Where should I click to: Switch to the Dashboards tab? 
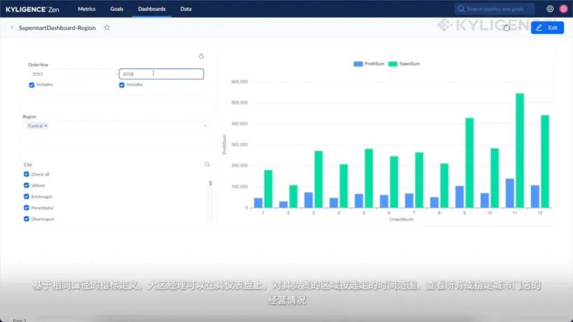pos(152,9)
